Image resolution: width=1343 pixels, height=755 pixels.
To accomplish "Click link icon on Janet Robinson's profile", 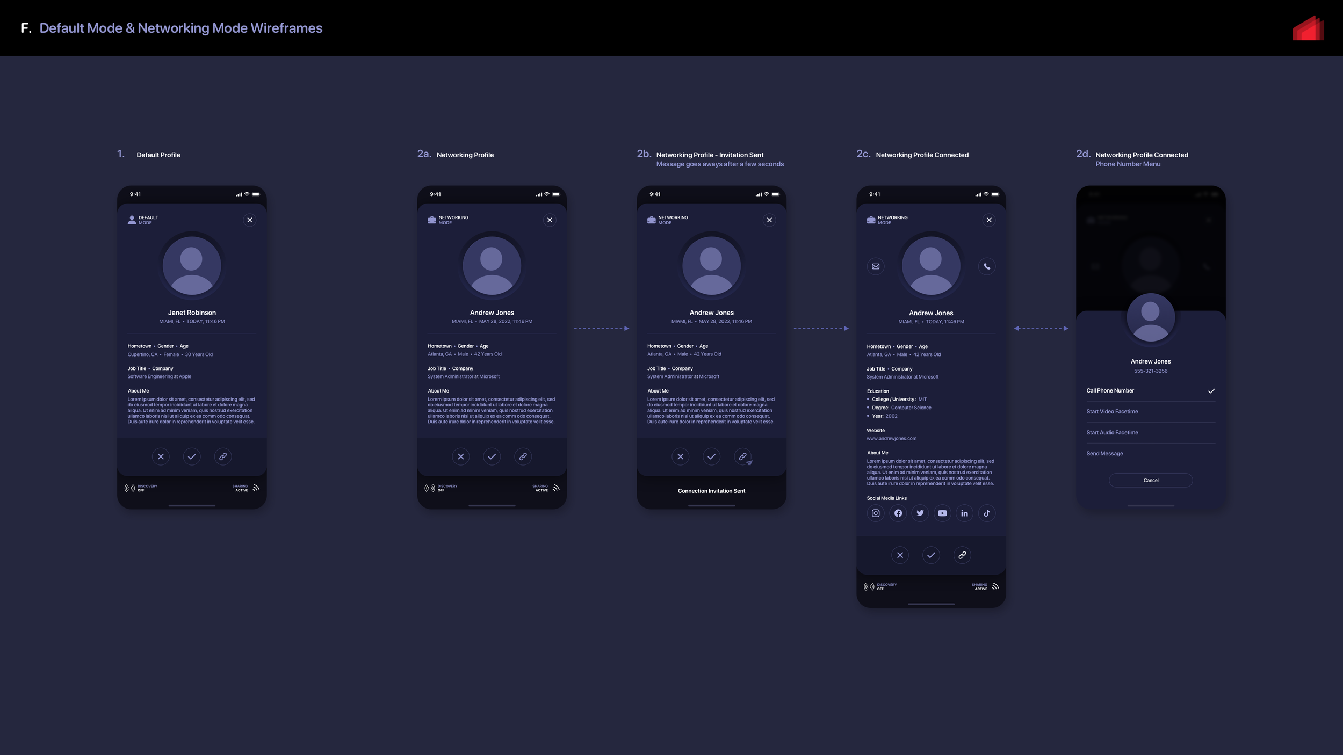I will [223, 456].
